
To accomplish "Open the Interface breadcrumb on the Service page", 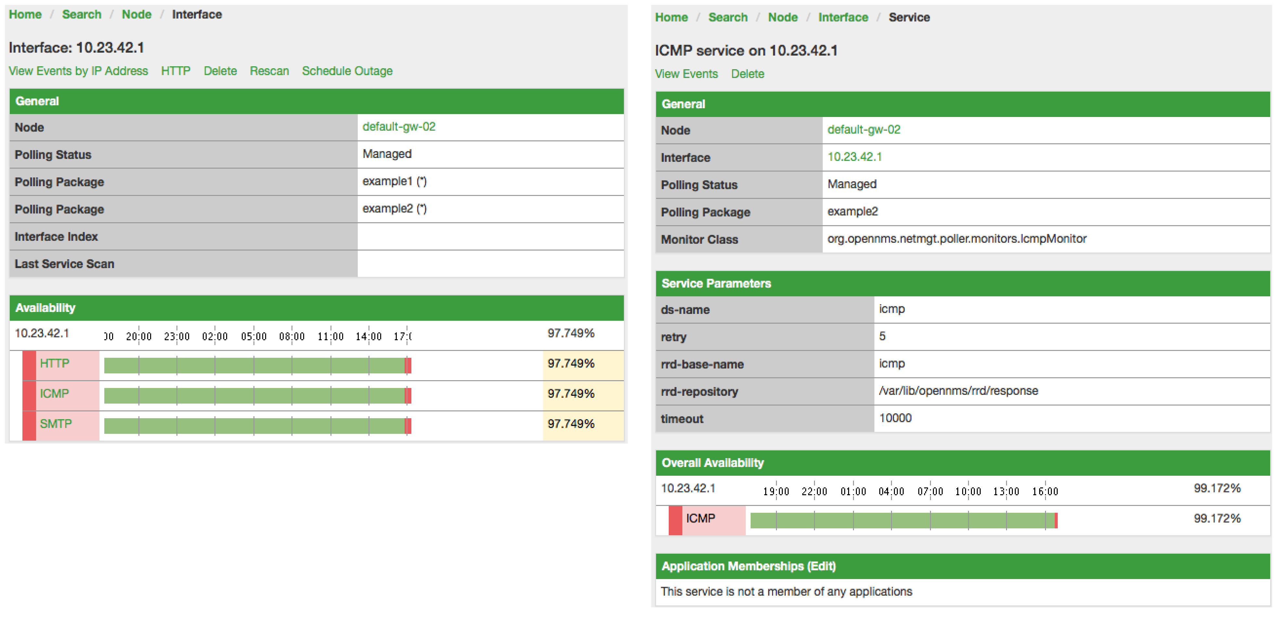I will coord(843,17).
